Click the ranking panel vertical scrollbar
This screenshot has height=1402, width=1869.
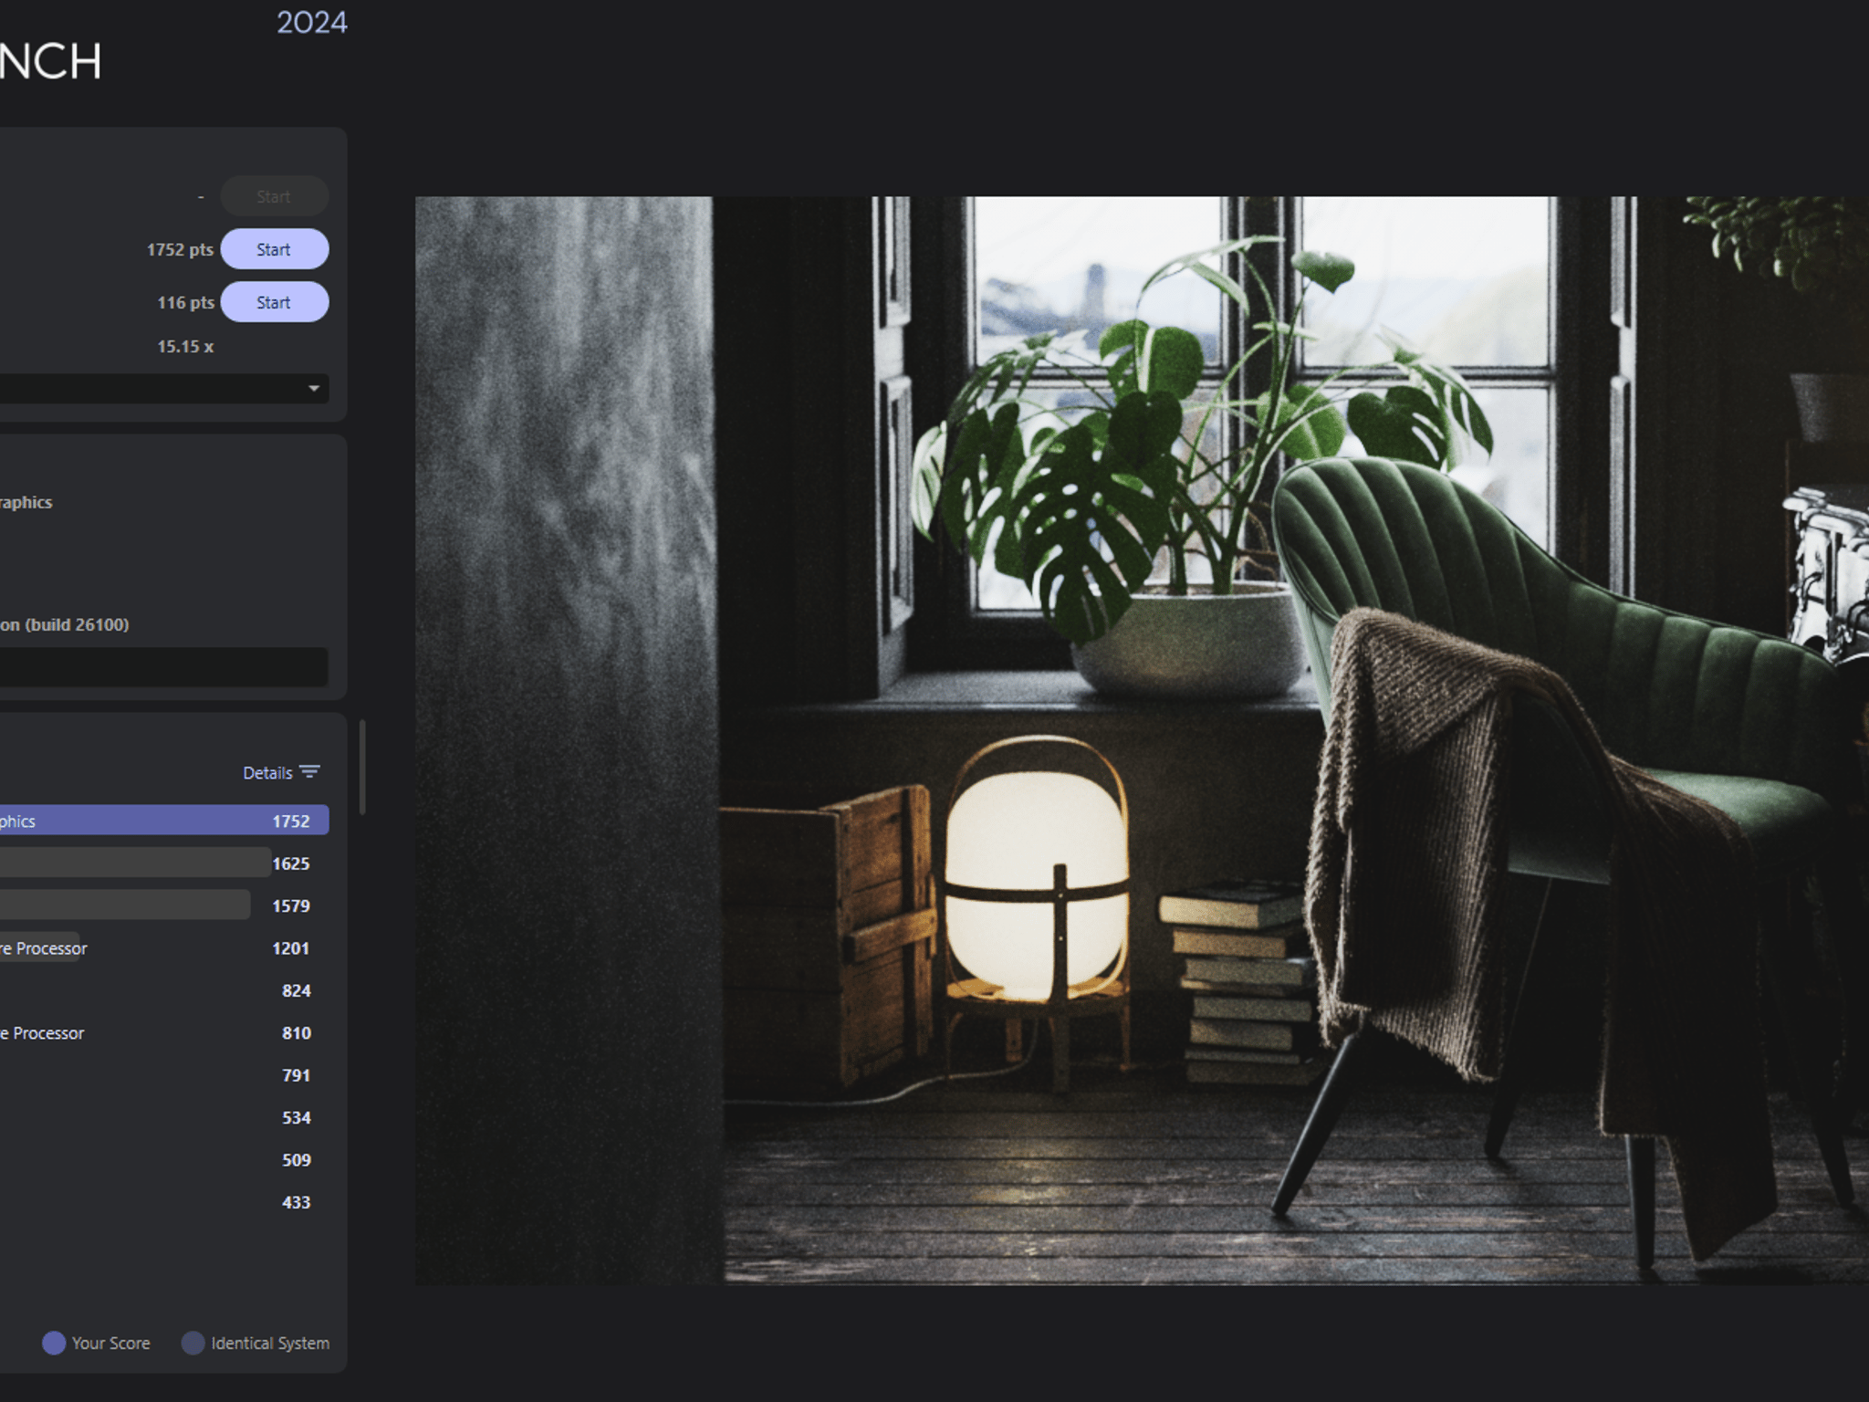click(362, 767)
